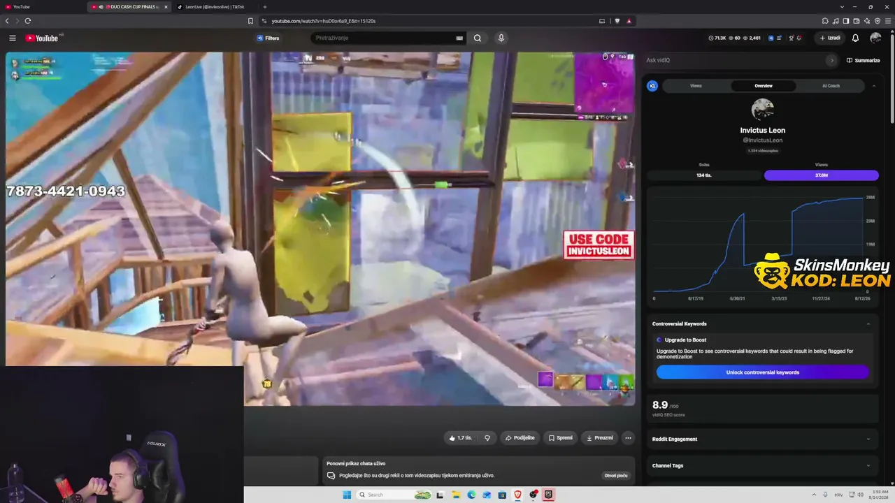Screen dimensions: 895x503
Task: Open Brave Shields icon in address bar
Action: coord(617,21)
